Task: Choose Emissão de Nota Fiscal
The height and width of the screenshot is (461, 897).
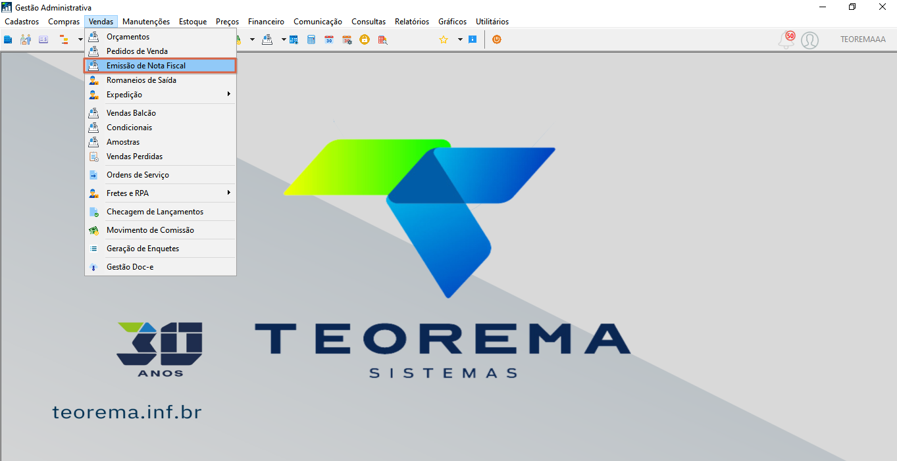Action: point(160,66)
